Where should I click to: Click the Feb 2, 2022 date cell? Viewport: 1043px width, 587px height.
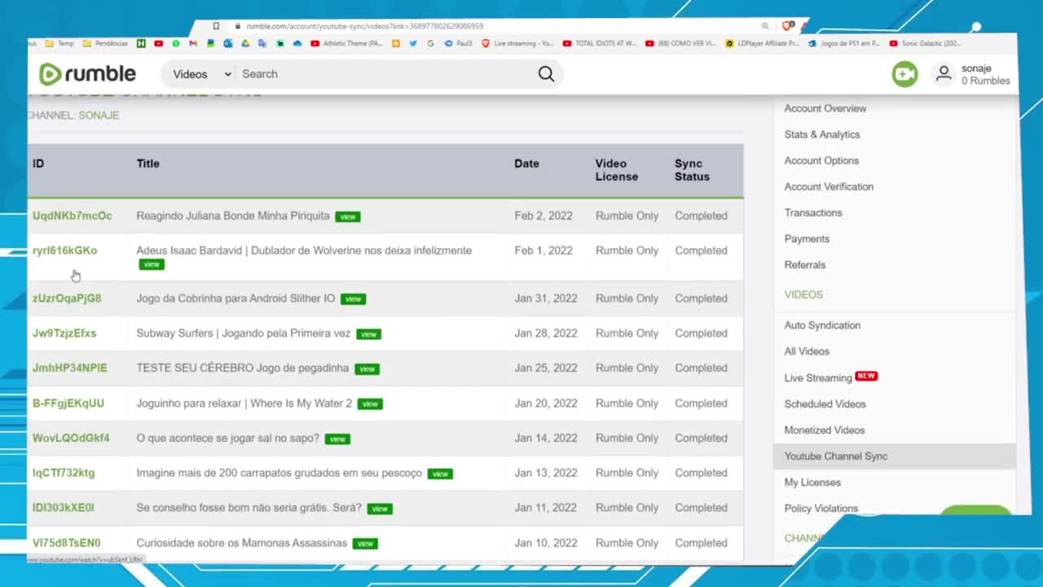coord(544,216)
